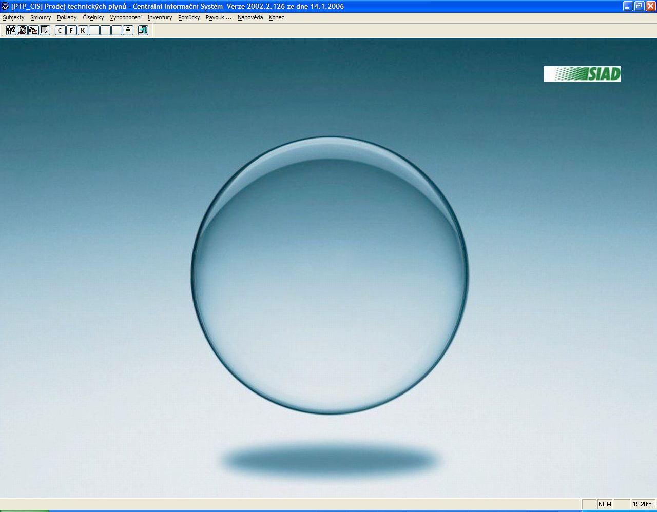
Task: Open the Doklady menu
Action: [x=67, y=17]
